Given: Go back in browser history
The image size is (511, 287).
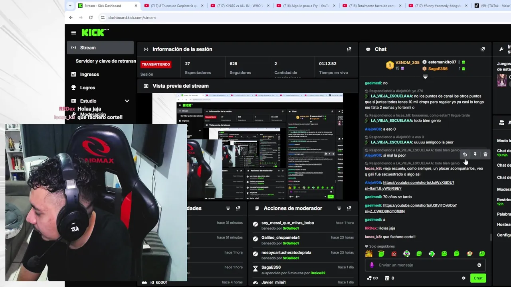Looking at the screenshot, I should click(x=71, y=18).
